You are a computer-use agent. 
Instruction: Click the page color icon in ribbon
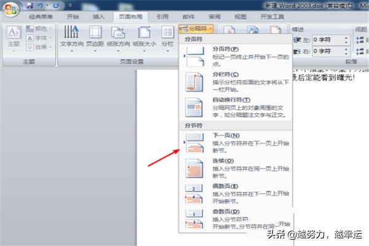tap(253, 30)
